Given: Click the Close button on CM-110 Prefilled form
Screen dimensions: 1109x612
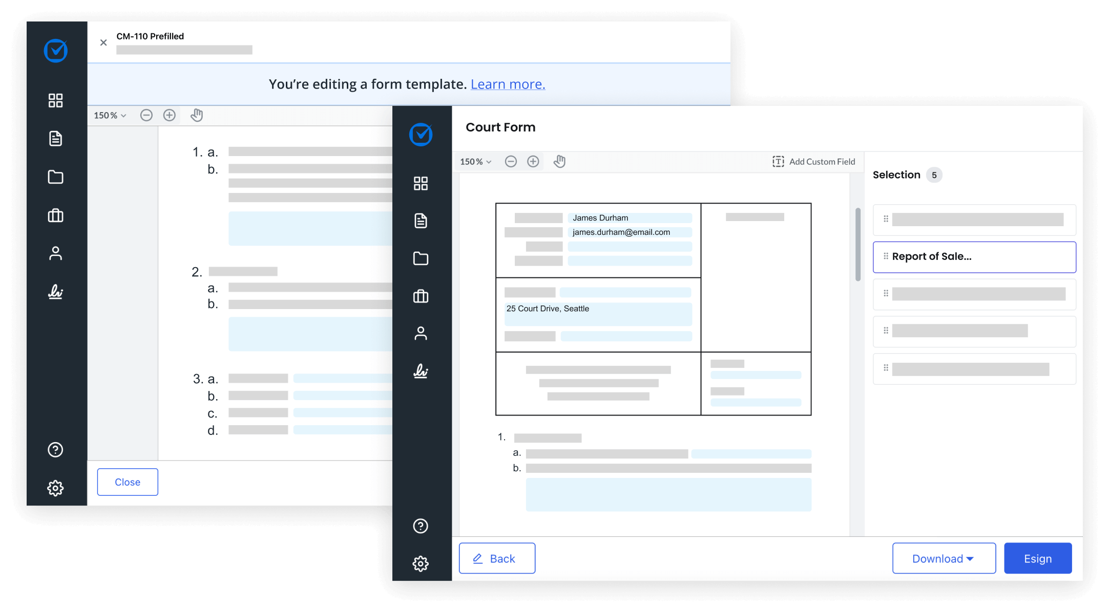Looking at the screenshot, I should coord(128,482).
